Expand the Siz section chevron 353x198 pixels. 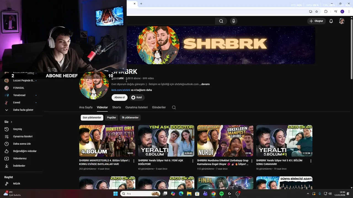(x=11, y=122)
